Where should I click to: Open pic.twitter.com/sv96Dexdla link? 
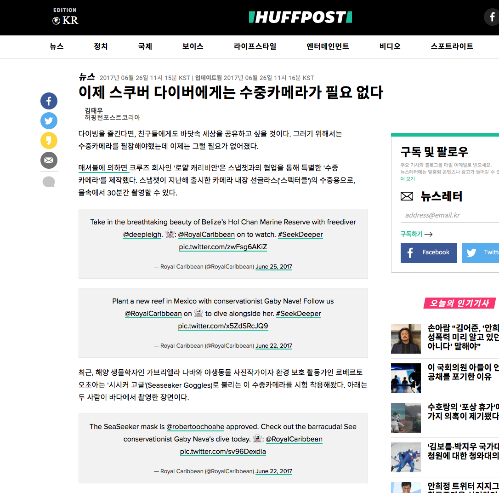click(223, 452)
